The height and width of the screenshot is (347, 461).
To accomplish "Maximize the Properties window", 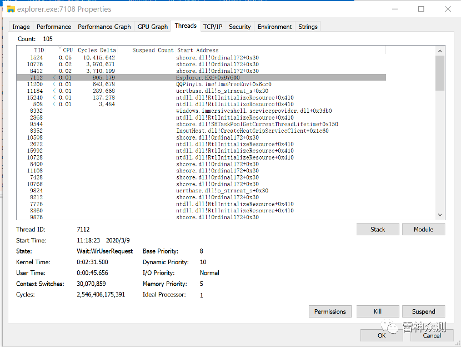I will 421,9.
